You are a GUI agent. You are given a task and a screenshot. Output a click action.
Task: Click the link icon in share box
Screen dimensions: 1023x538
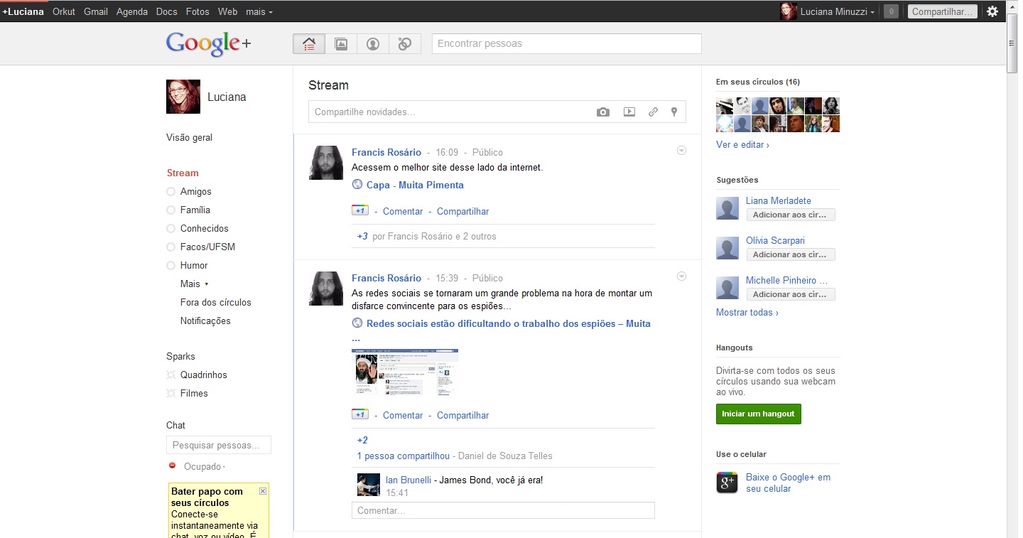point(653,112)
